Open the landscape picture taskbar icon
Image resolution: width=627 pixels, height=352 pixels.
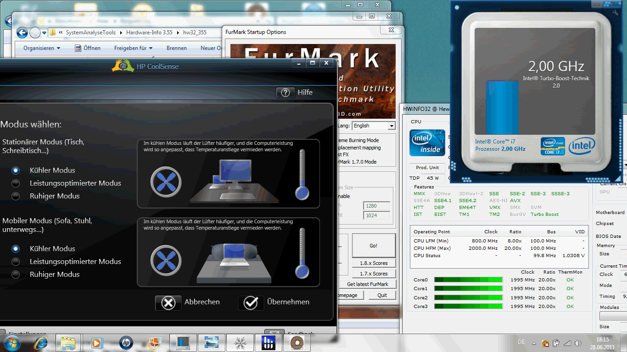211,342
